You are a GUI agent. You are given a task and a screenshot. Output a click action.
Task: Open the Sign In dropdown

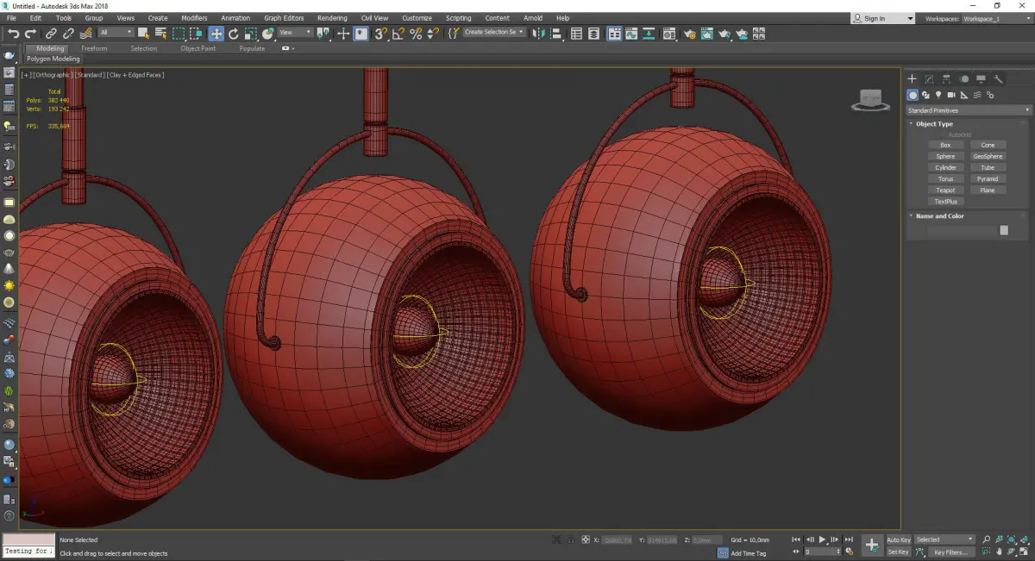pos(882,18)
